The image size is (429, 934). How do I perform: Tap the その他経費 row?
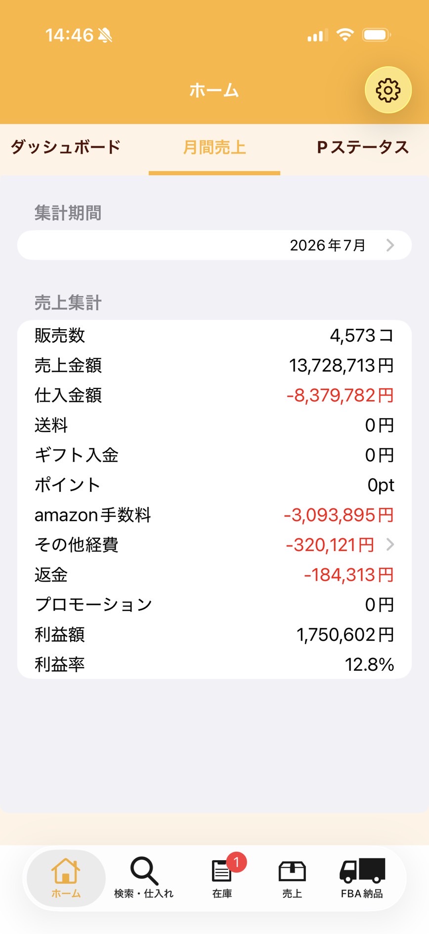click(x=214, y=544)
